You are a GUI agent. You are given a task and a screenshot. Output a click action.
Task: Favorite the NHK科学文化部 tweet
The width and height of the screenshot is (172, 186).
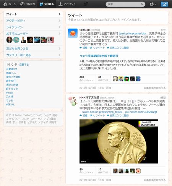118,115
